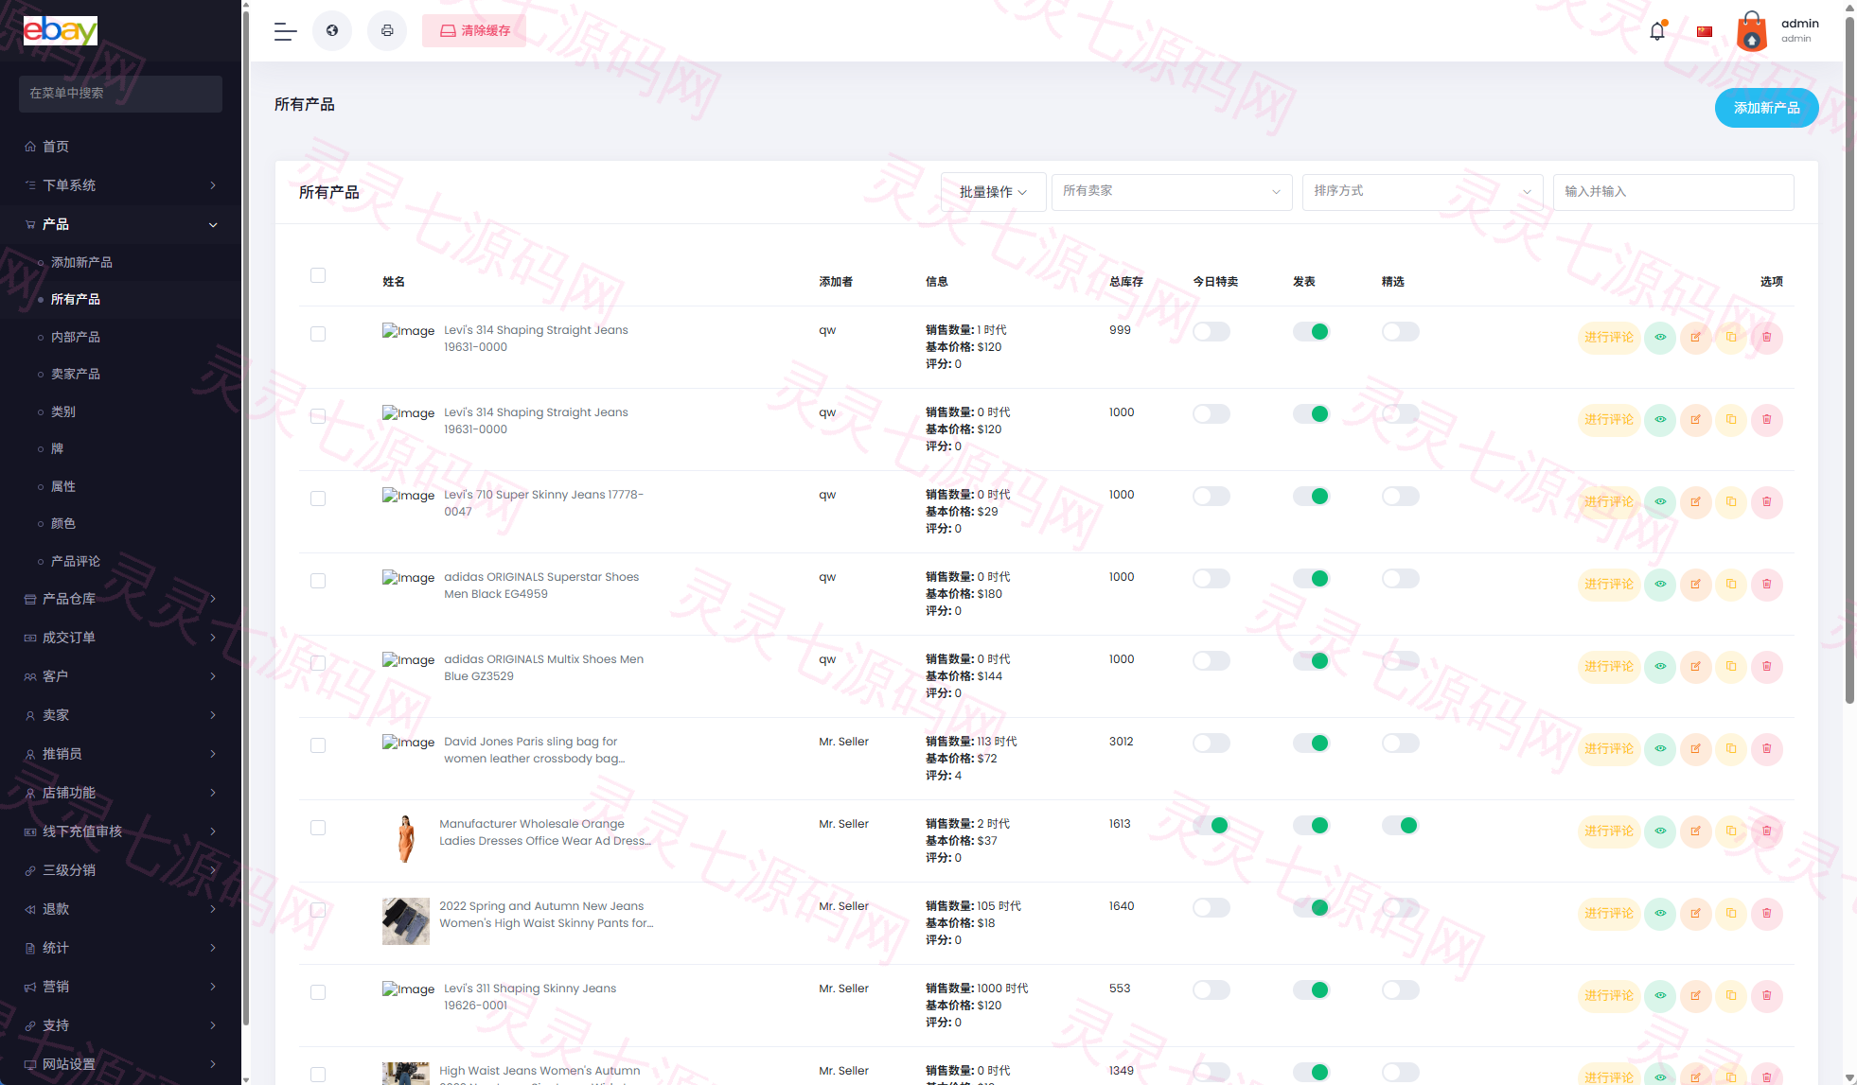View first Levi's 314 product using eye icon
This screenshot has height=1085, width=1857.
(1660, 338)
